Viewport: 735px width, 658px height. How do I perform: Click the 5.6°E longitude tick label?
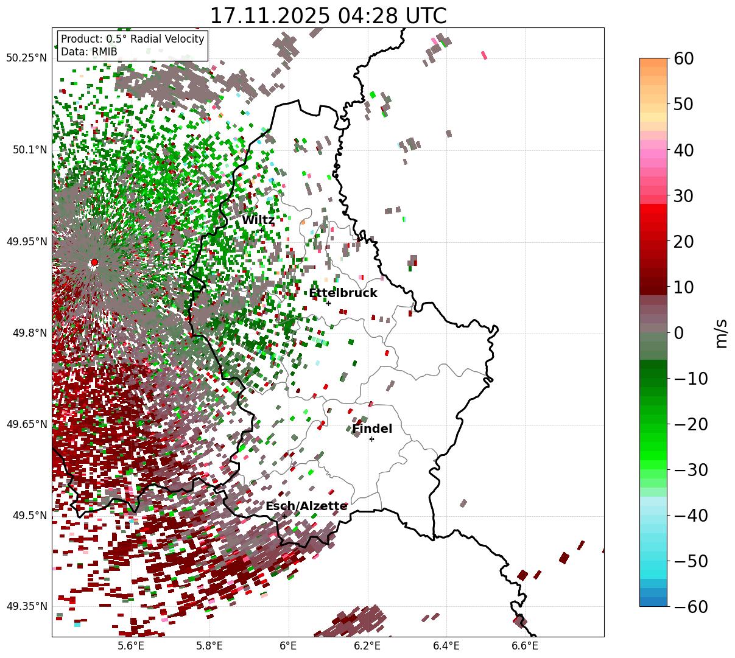point(131,645)
